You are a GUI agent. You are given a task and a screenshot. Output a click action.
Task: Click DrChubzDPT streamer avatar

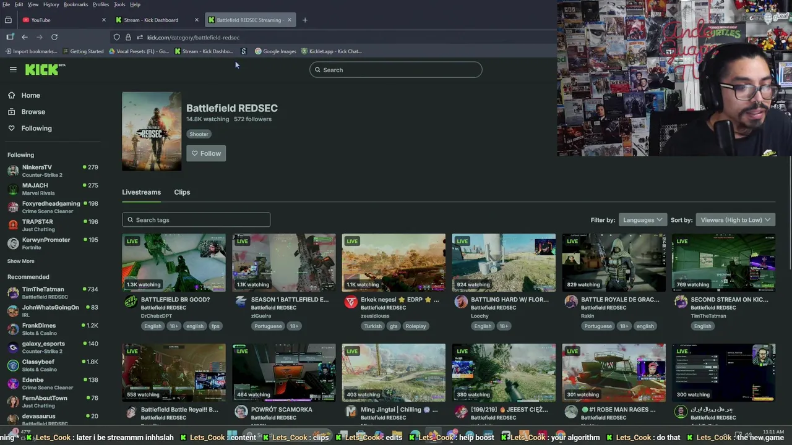[x=131, y=302]
